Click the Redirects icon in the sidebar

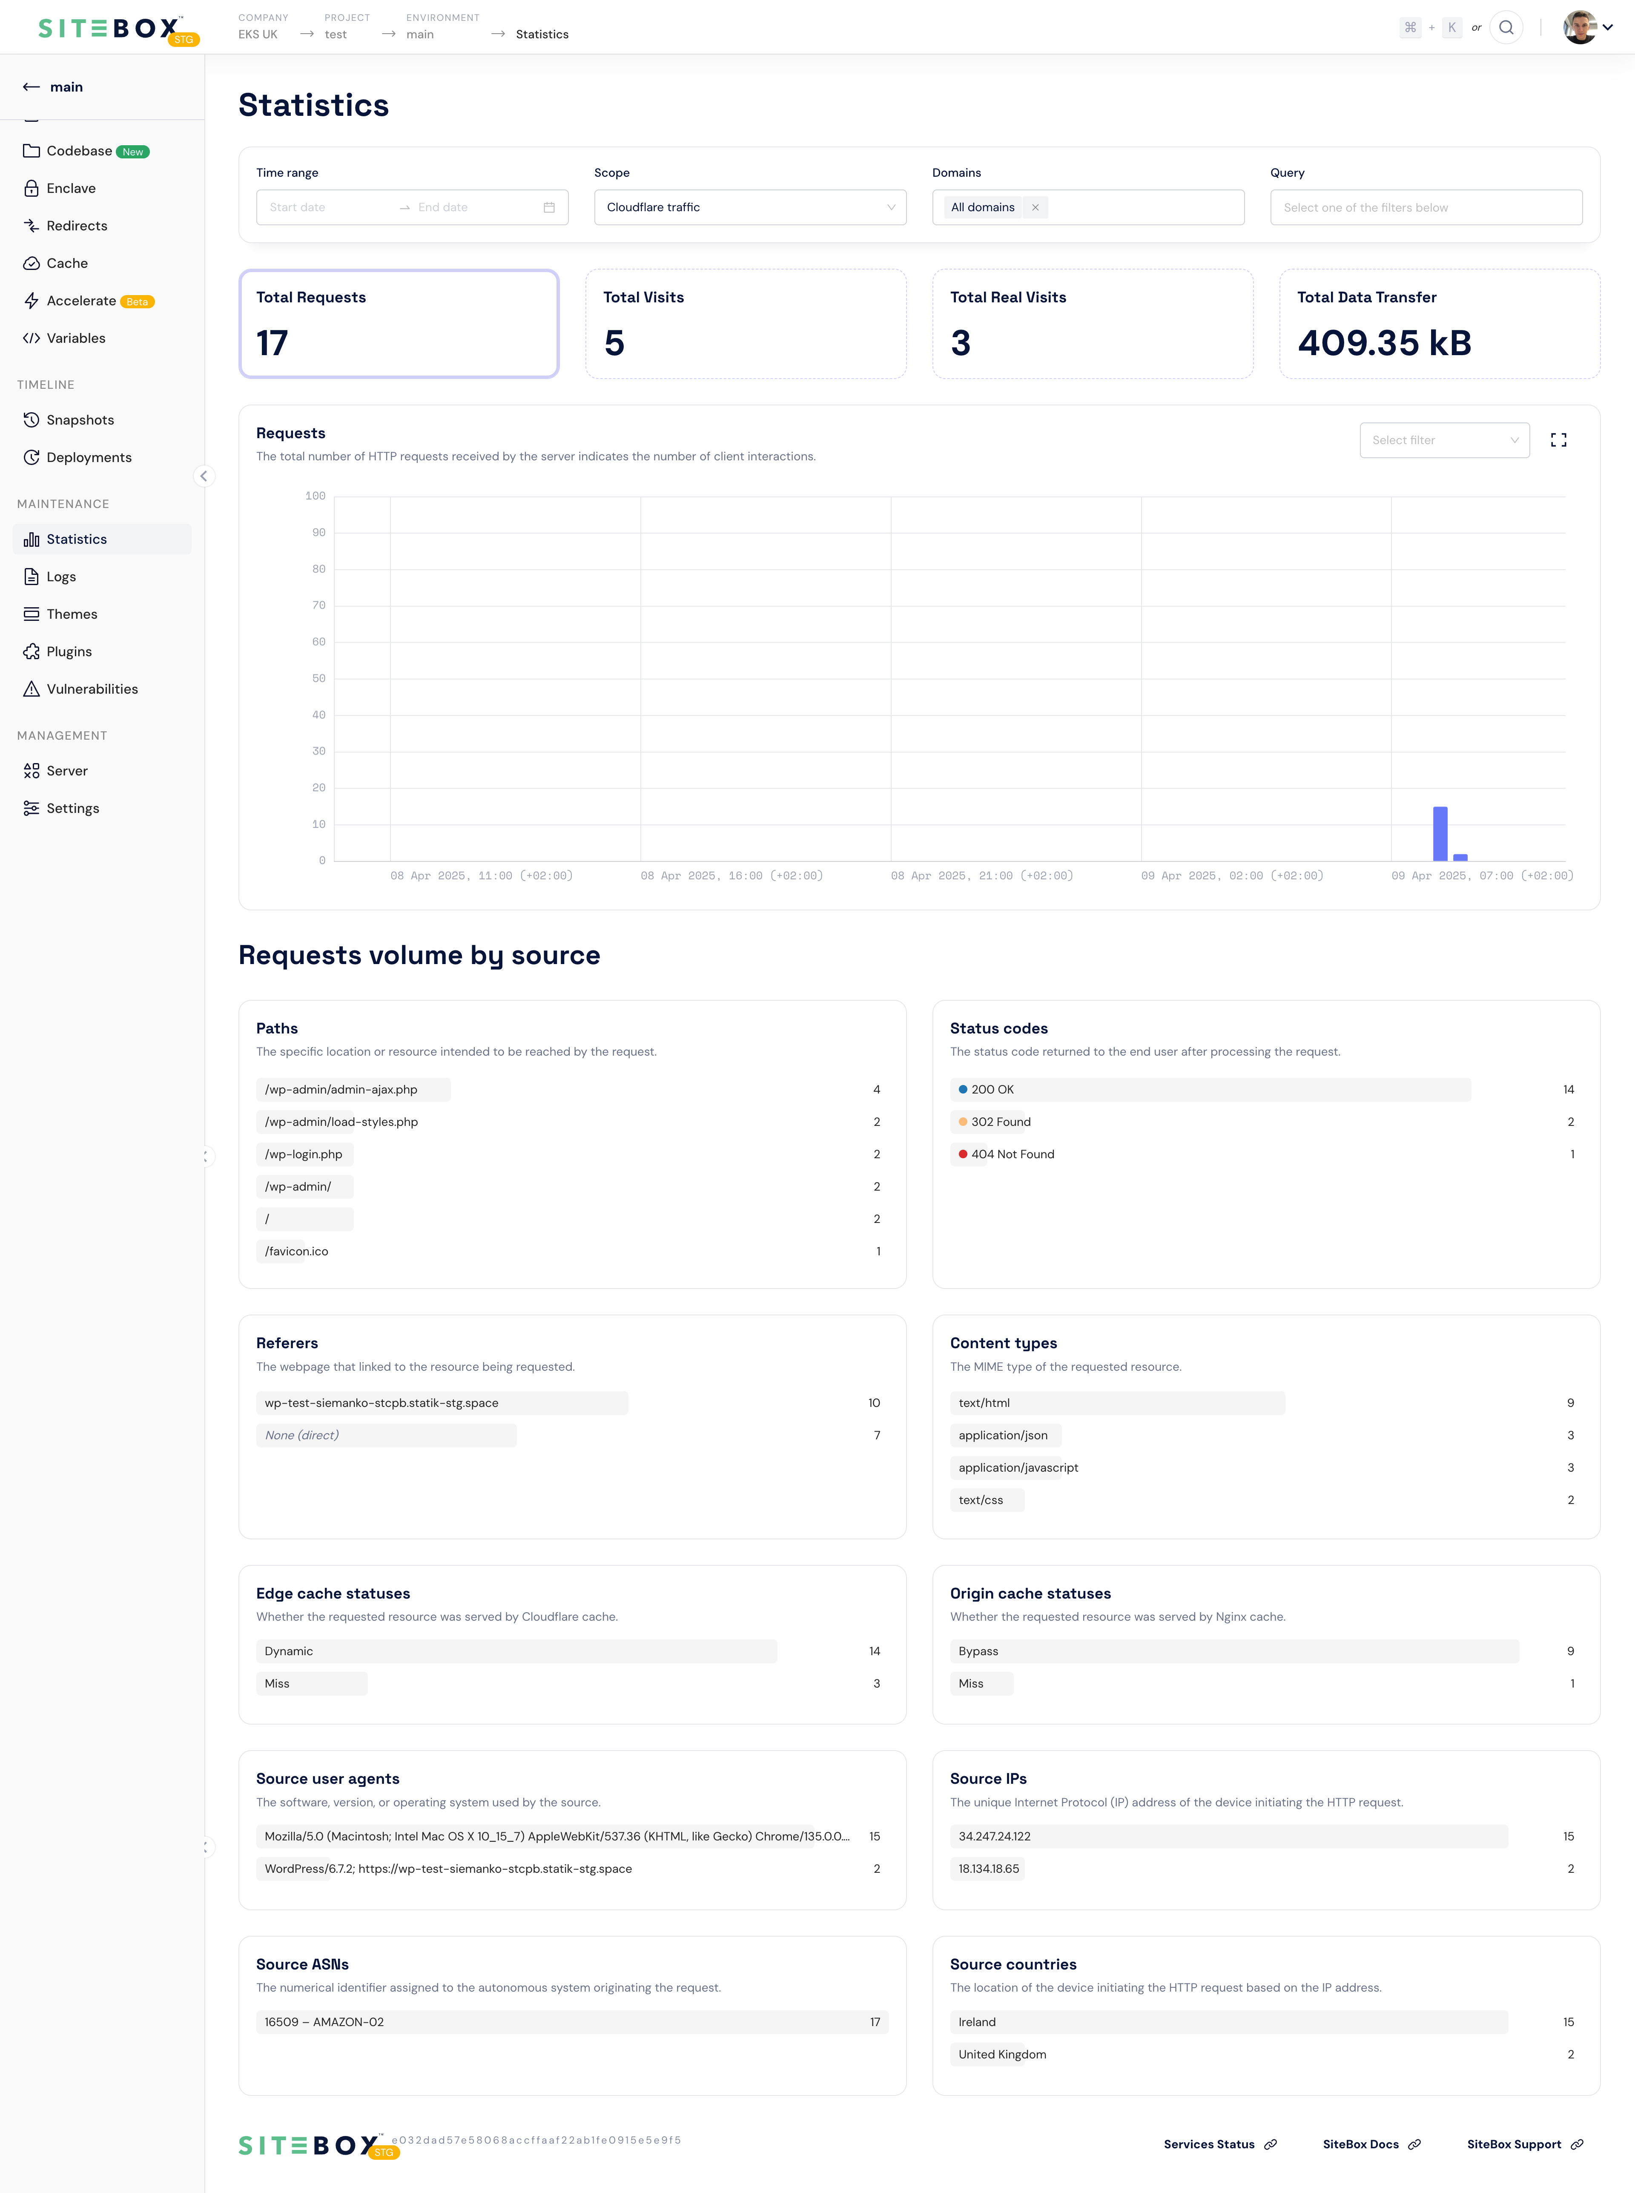32,226
